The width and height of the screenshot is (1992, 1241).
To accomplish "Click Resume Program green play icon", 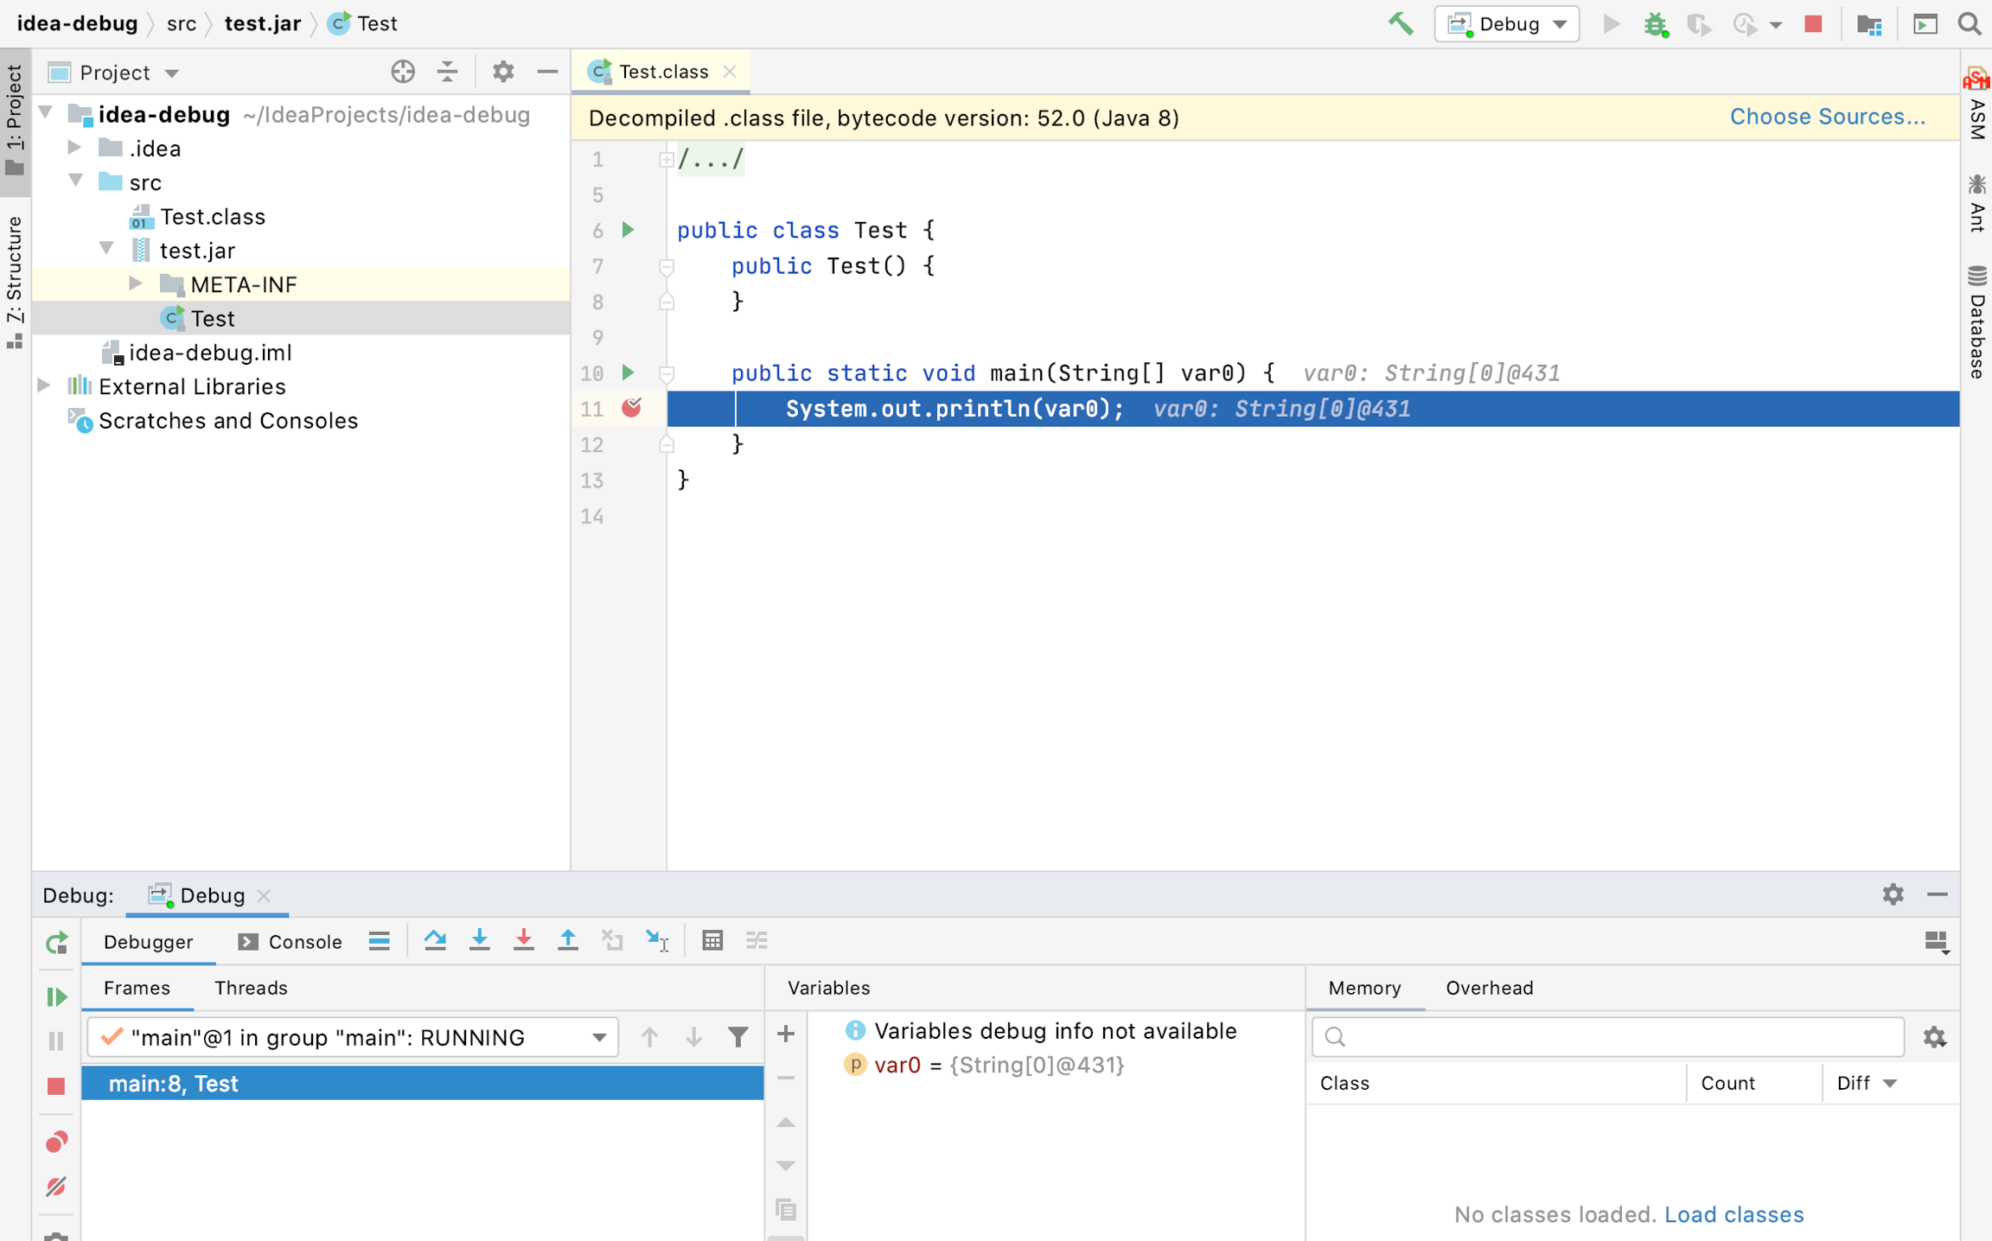I will 56,996.
